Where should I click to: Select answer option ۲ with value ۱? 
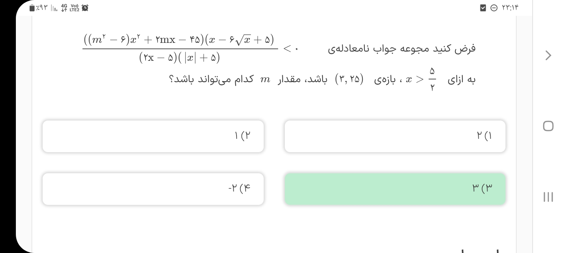click(x=153, y=136)
